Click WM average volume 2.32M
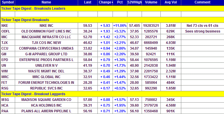 (x=171, y=71)
